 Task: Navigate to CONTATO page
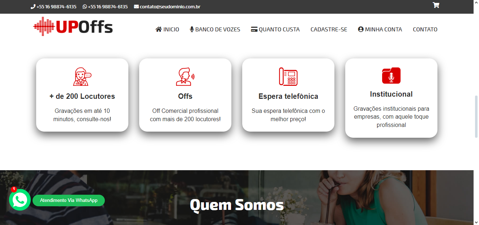pyautogui.click(x=425, y=30)
